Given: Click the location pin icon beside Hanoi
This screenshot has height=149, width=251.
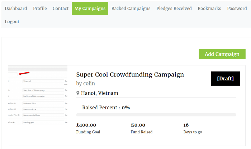Looking at the screenshot, I should pyautogui.click(x=78, y=93).
